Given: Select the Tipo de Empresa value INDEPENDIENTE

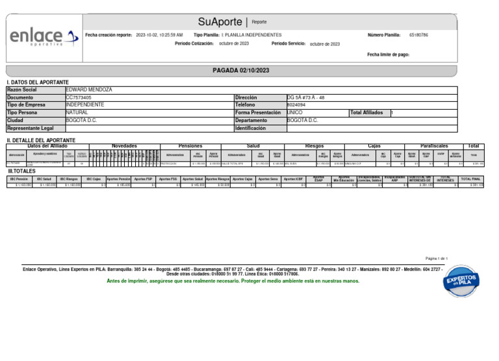Looking at the screenshot, I should (x=84, y=105).
